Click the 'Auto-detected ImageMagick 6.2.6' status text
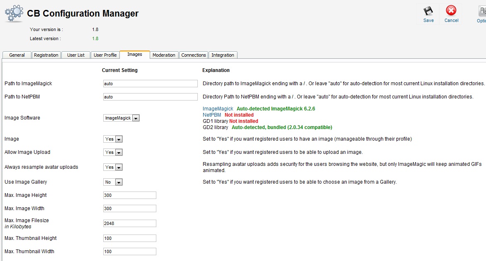Screen dimensions: 486x261 coord(276,109)
